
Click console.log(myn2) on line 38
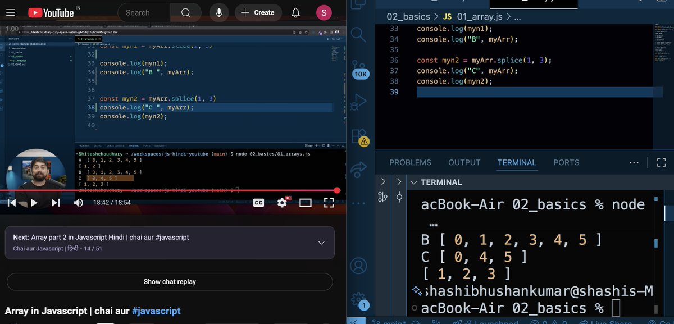point(454,81)
